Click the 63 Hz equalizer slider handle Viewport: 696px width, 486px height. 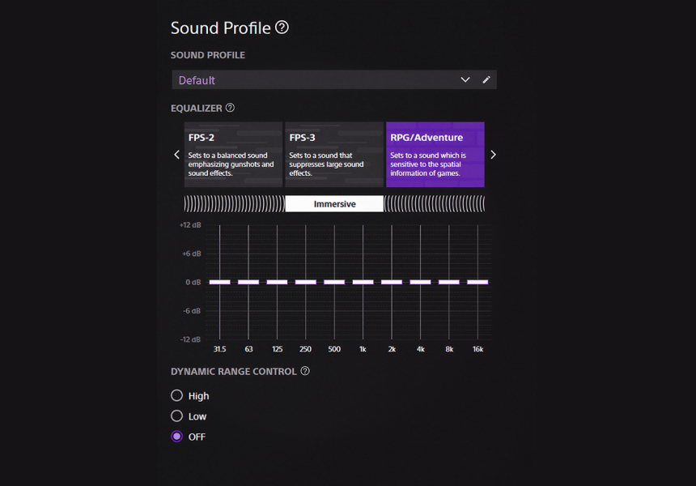tap(248, 282)
